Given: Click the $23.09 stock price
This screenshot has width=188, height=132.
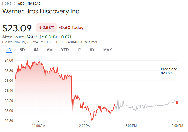Looking at the screenshot, I should (x=17, y=28).
